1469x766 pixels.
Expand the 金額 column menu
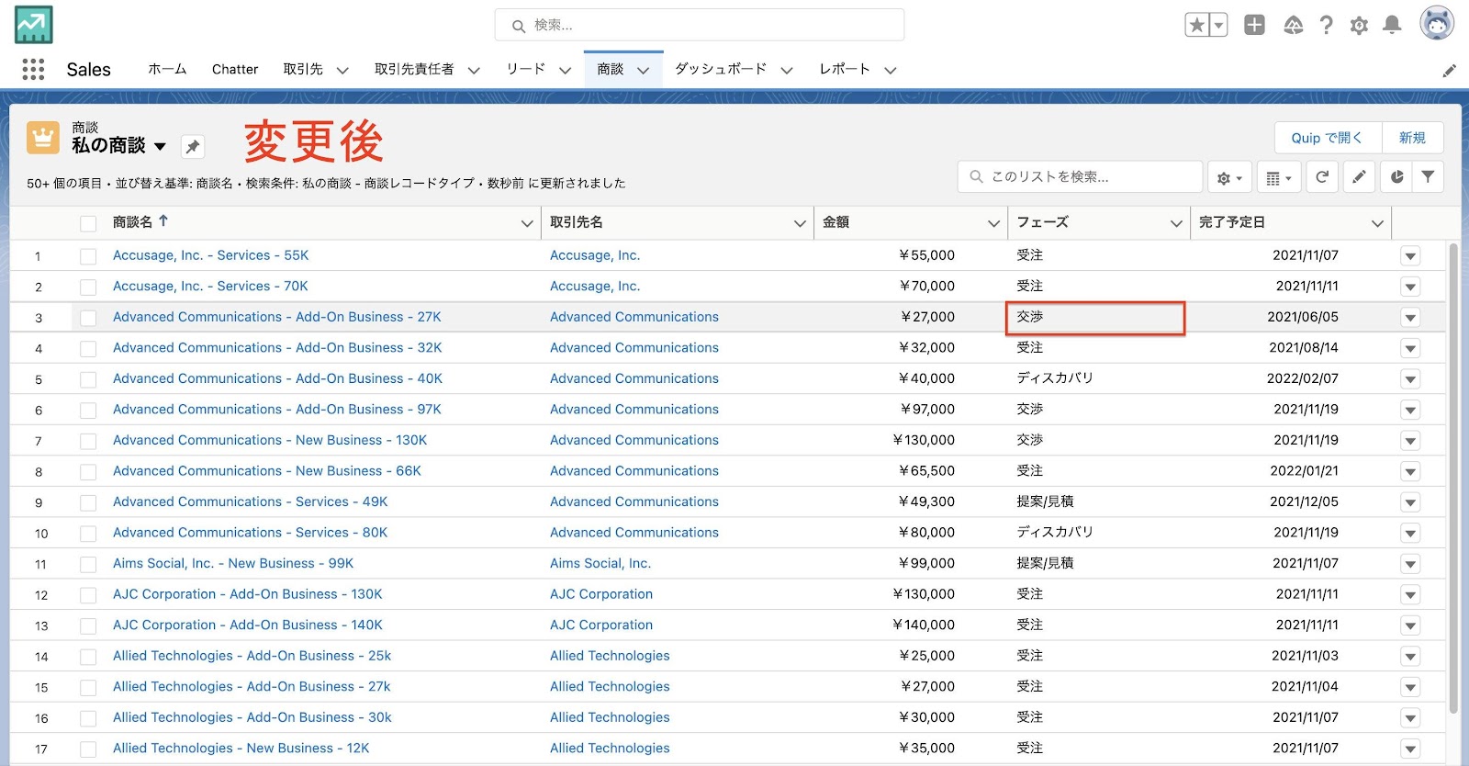click(x=993, y=223)
